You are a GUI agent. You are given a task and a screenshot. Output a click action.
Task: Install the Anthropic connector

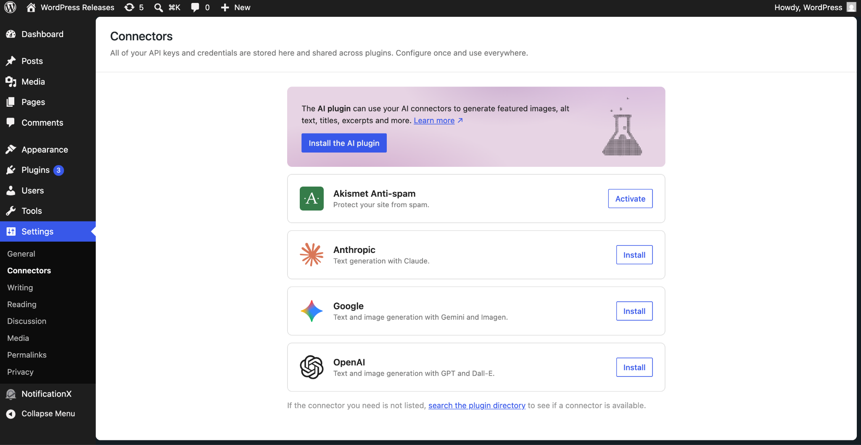634,255
